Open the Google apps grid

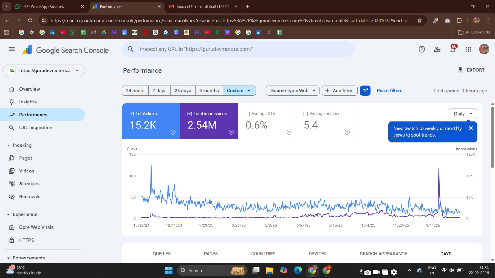pyautogui.click(x=468, y=49)
